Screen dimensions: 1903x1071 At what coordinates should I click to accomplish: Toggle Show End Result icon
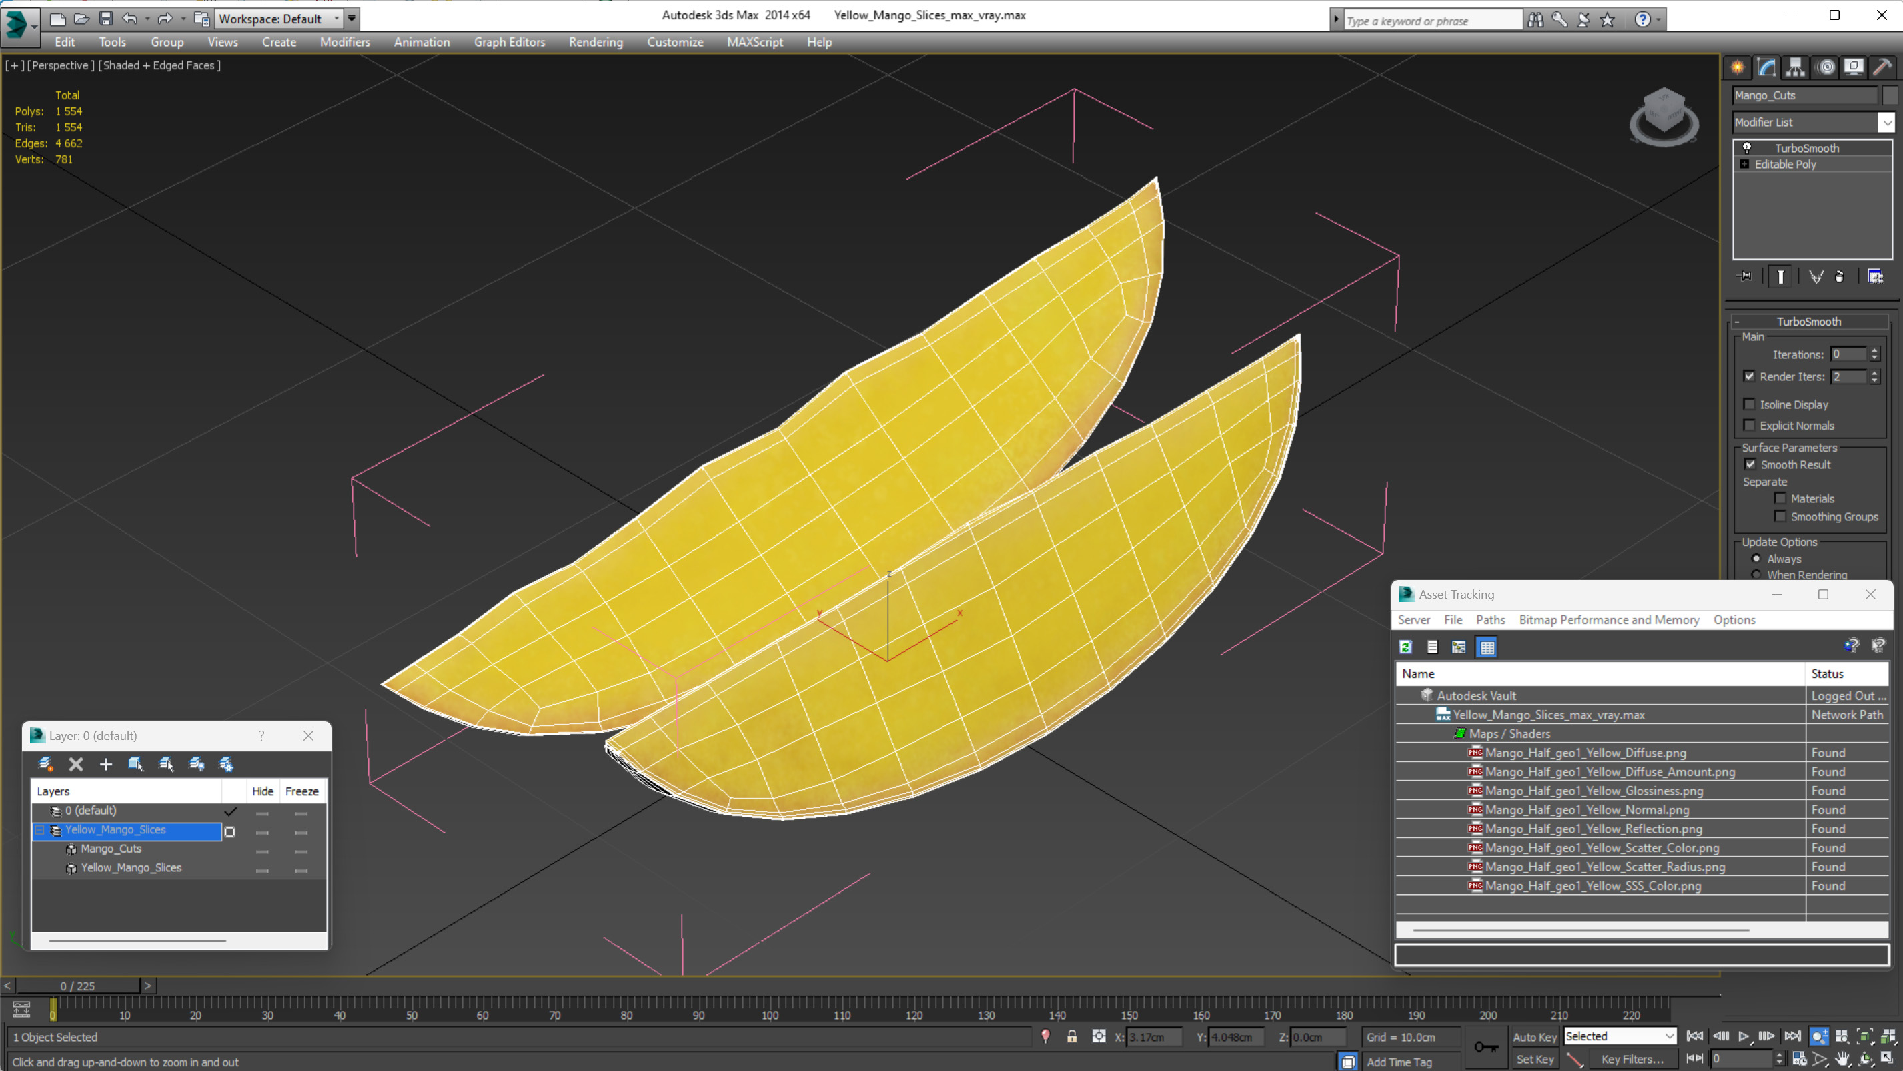(x=1780, y=276)
